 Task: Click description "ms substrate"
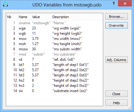click(x=64, y=54)
